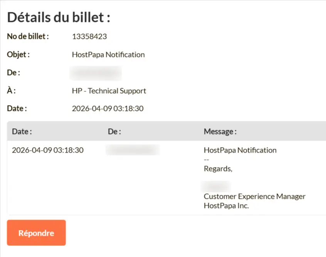Click the HostPapa Notification subject value
The height and width of the screenshot is (257, 326).
coord(108,55)
